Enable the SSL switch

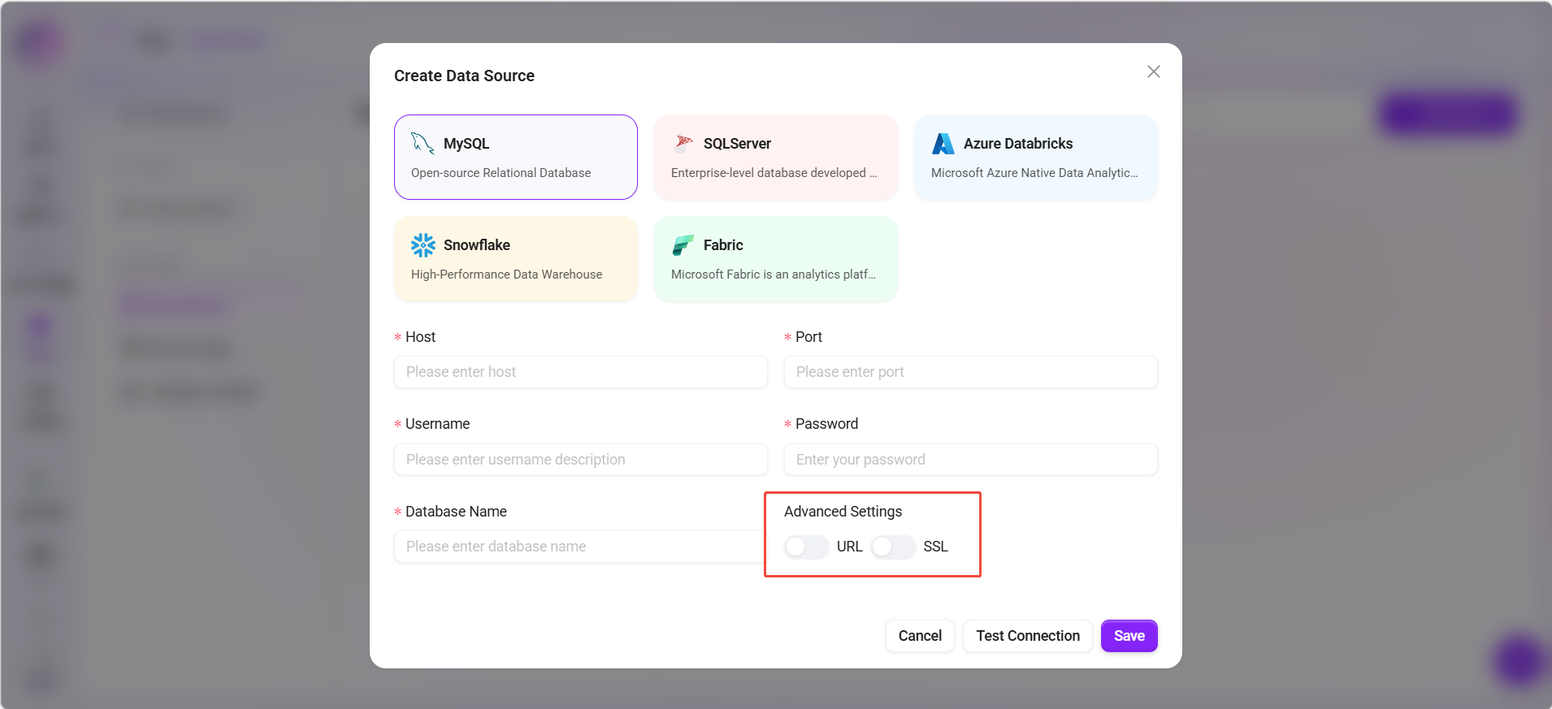click(x=893, y=547)
